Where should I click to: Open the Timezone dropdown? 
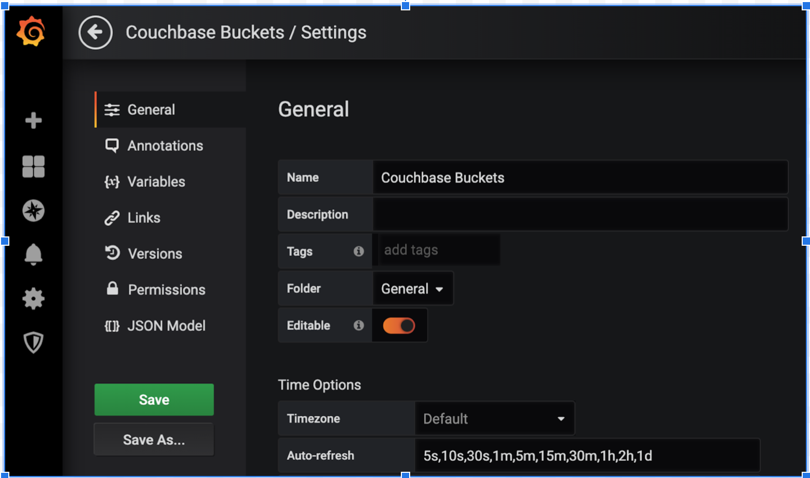(494, 418)
